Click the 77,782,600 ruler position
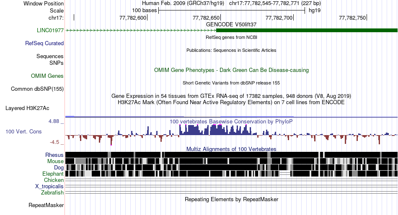This screenshot has width=398, height=215. [x=133, y=18]
